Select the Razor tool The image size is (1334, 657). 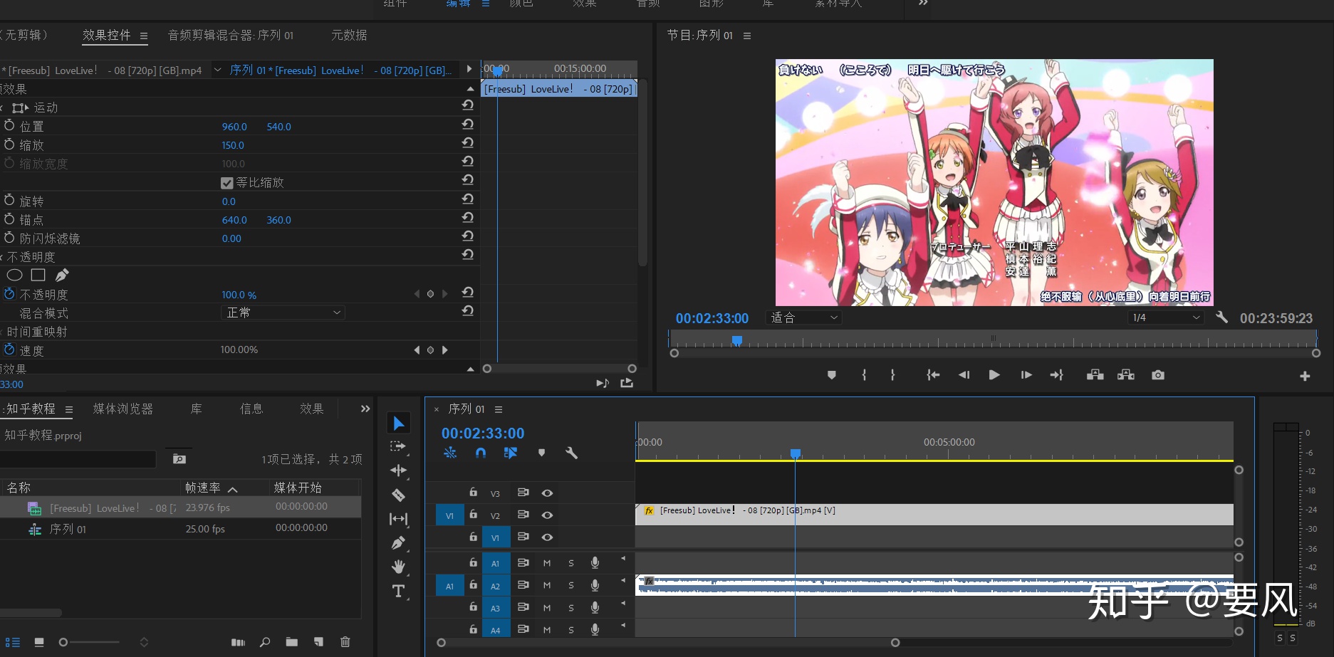[398, 495]
